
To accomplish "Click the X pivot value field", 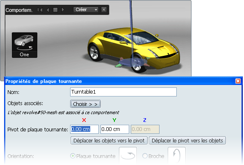I will pyautogui.click(x=84, y=129).
